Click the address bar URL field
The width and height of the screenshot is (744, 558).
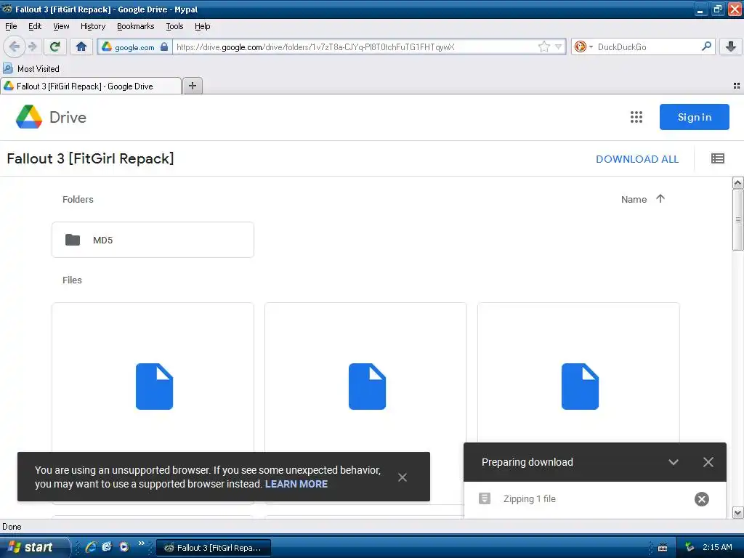pos(355,46)
